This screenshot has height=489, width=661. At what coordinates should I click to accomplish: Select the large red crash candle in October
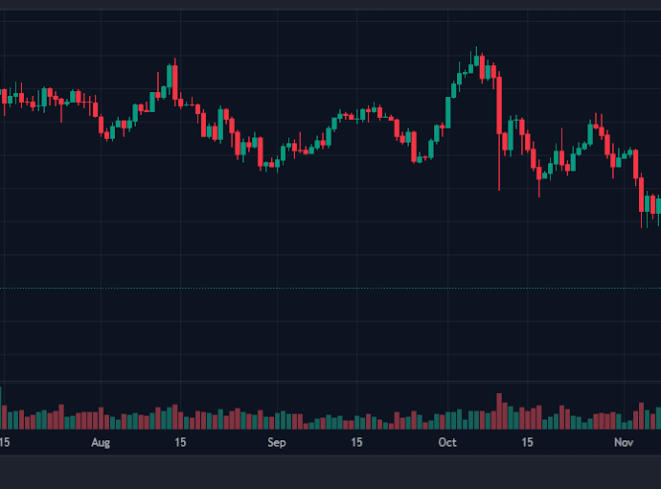click(499, 104)
